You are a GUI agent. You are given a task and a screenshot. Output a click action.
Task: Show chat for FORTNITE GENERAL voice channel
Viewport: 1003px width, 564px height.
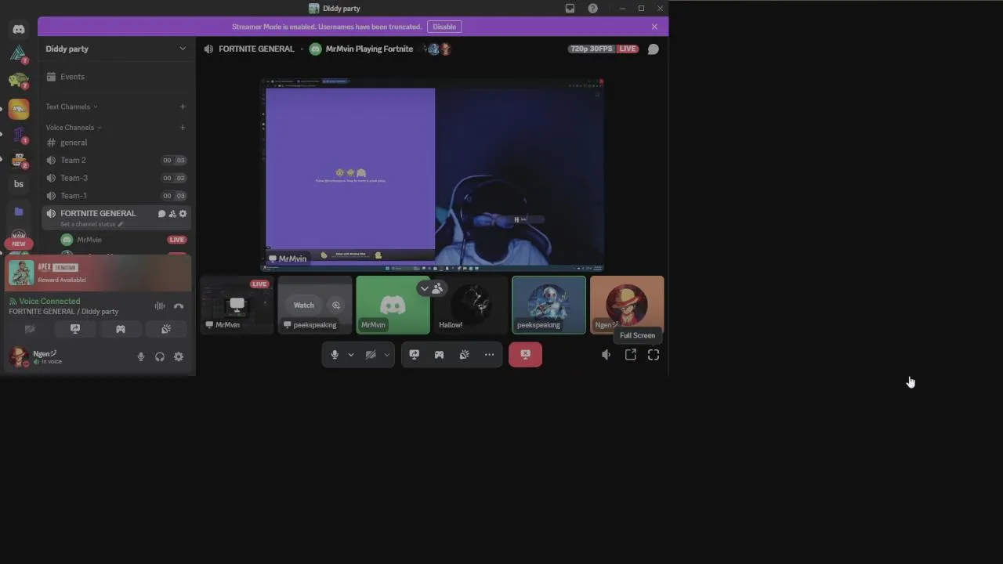click(x=653, y=49)
